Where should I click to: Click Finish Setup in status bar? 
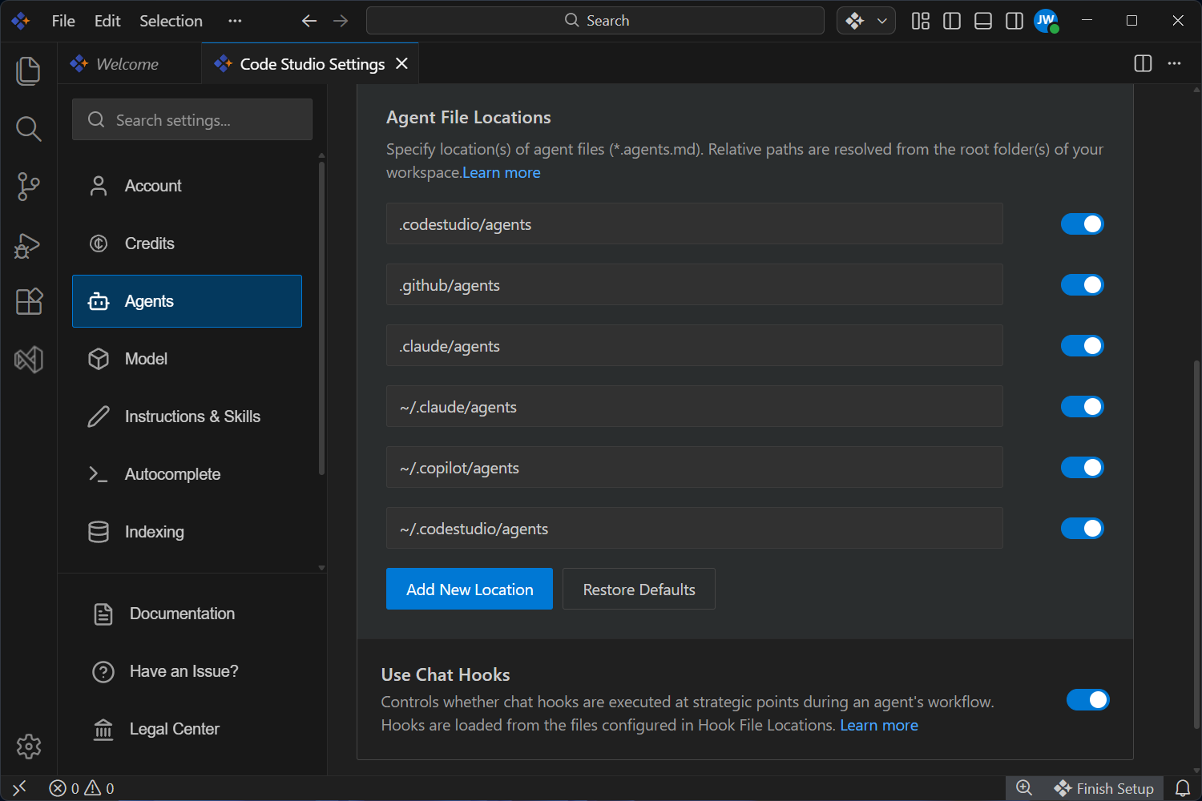[x=1104, y=788]
